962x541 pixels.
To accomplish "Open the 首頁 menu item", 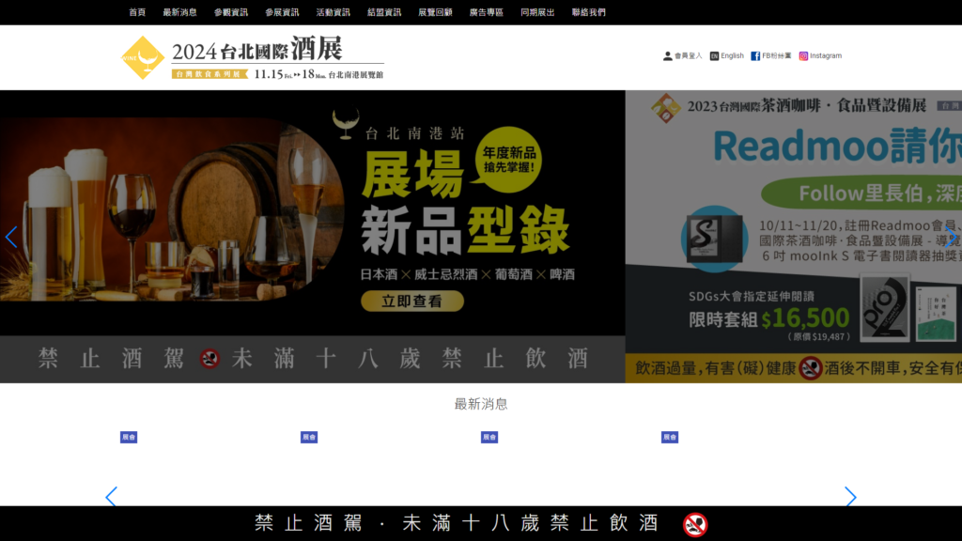I will pos(137,12).
